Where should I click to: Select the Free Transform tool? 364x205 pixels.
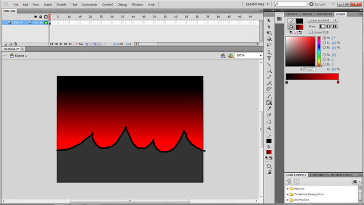coord(269,32)
